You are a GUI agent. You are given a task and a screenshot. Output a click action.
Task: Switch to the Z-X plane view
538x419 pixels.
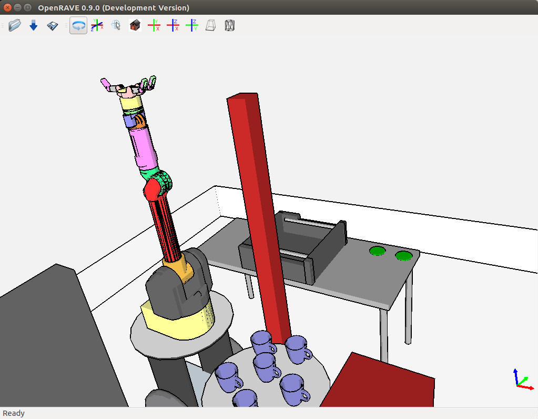173,25
